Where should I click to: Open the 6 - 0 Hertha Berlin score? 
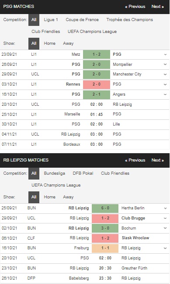pos(105,208)
